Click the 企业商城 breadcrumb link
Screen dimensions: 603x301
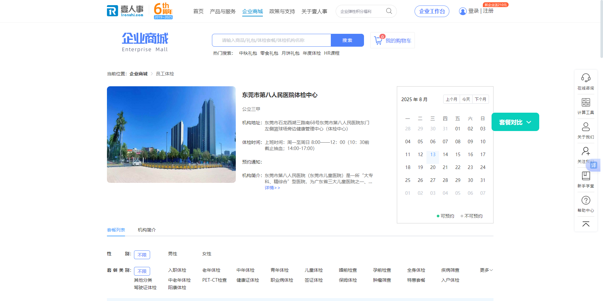(139, 74)
